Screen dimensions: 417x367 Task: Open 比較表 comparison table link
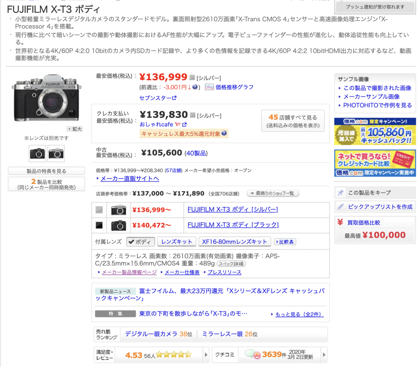point(285,242)
